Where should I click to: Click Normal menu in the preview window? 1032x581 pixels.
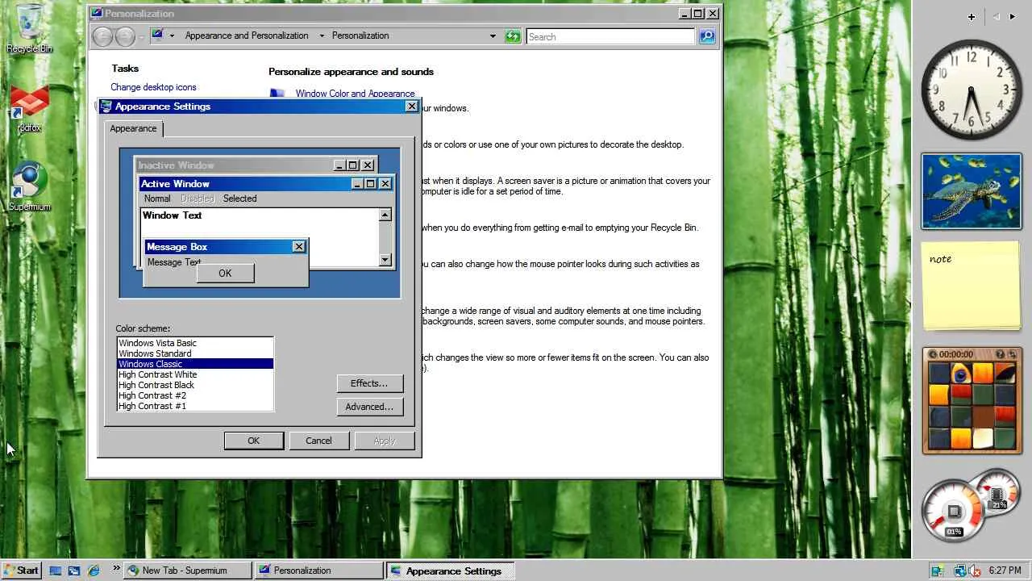click(x=157, y=199)
